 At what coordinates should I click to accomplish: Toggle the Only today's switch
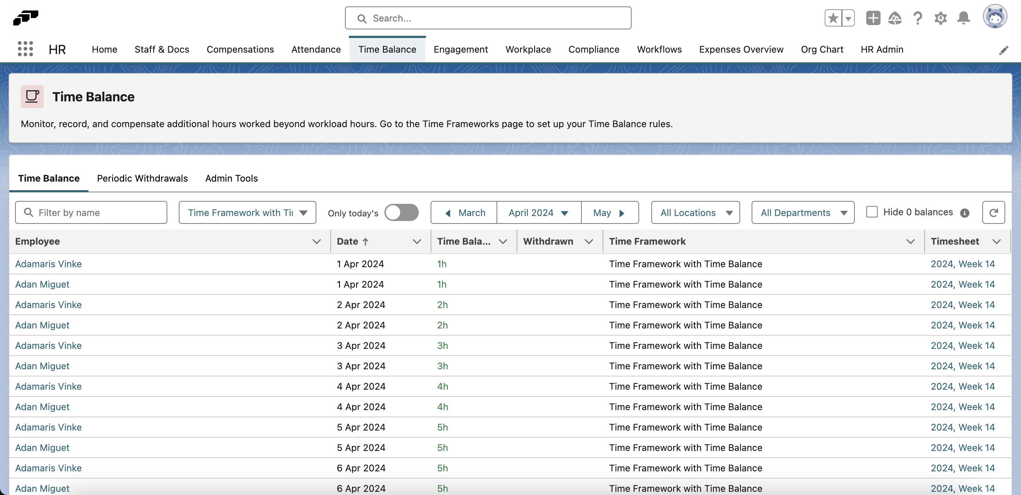[401, 213]
